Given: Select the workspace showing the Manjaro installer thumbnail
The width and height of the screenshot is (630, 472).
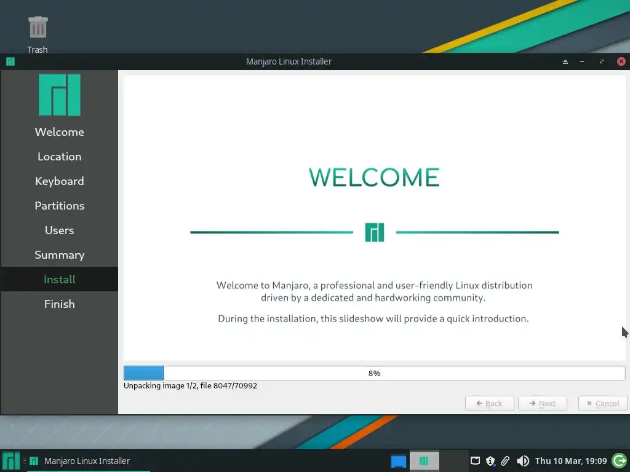Looking at the screenshot, I should [424, 461].
